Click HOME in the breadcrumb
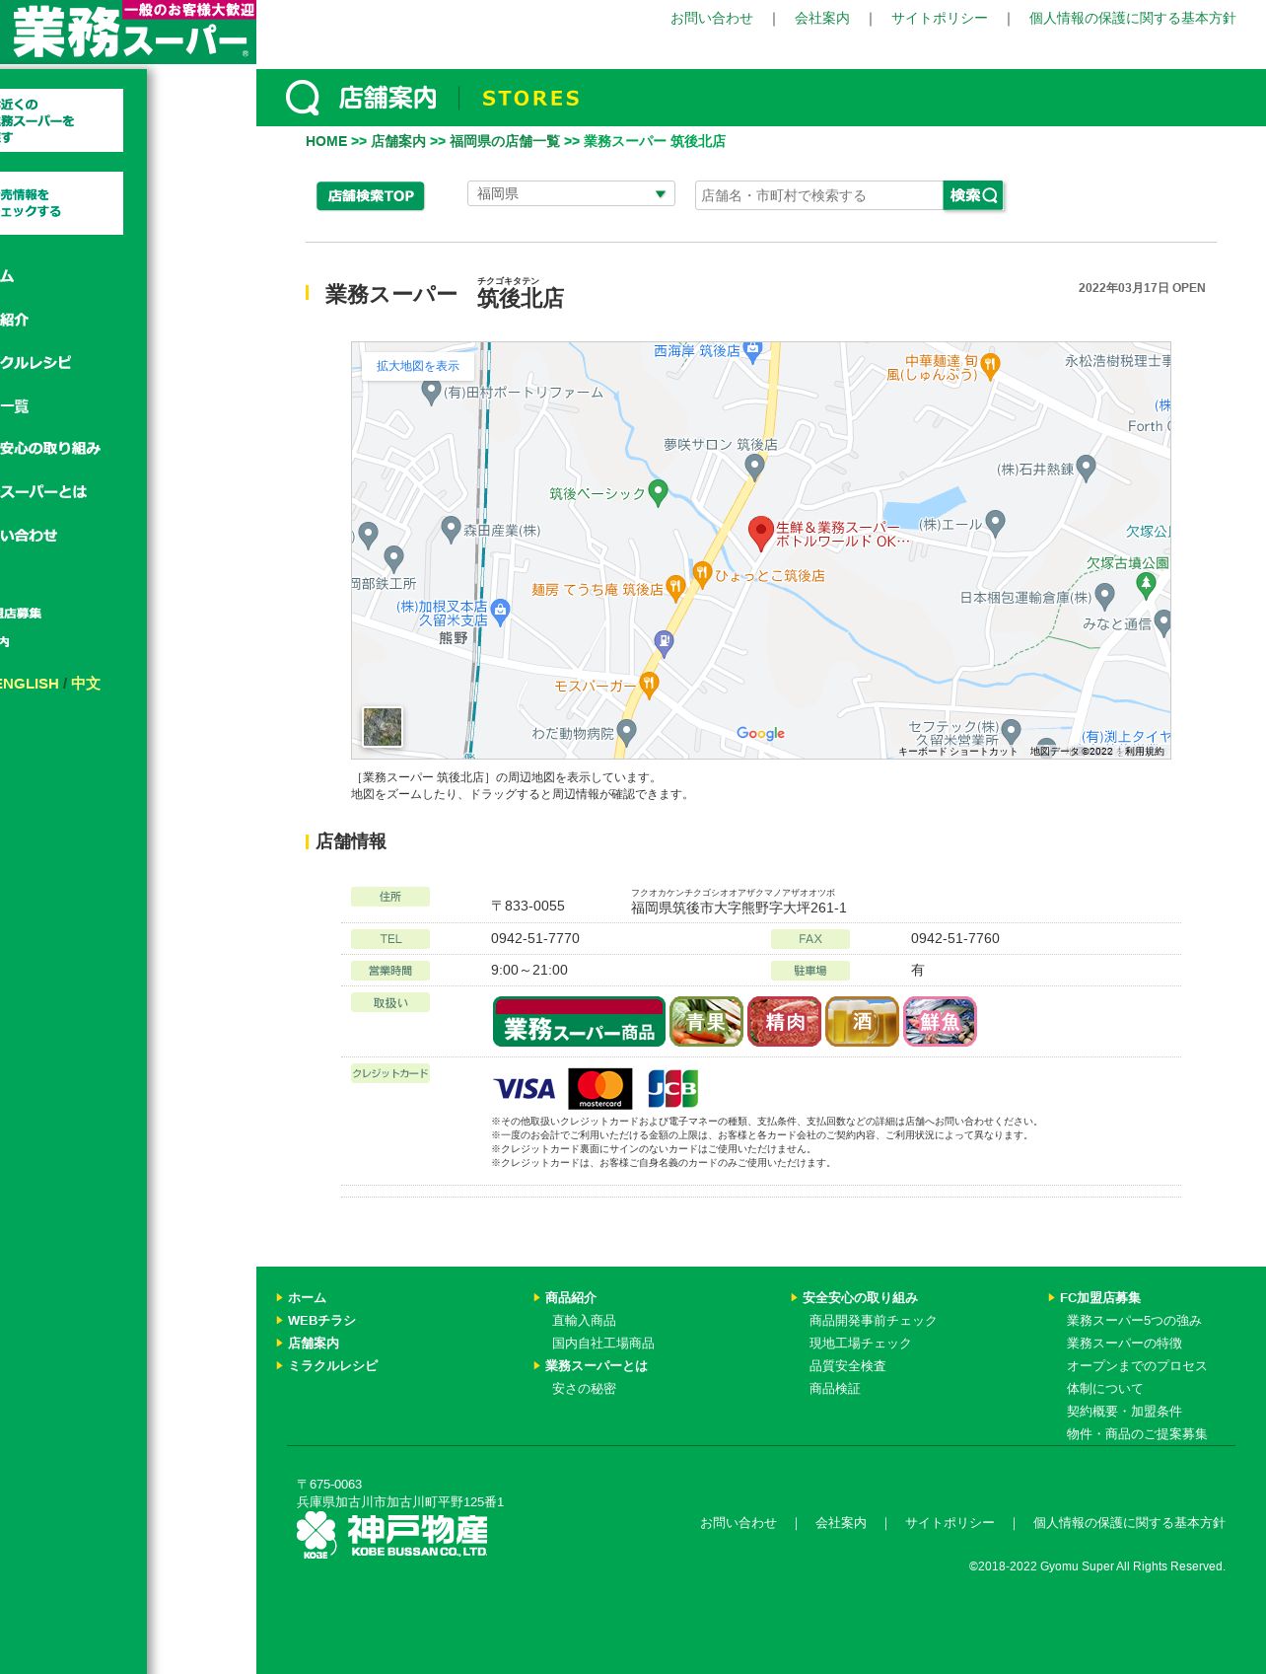The image size is (1266, 1674). [x=326, y=141]
